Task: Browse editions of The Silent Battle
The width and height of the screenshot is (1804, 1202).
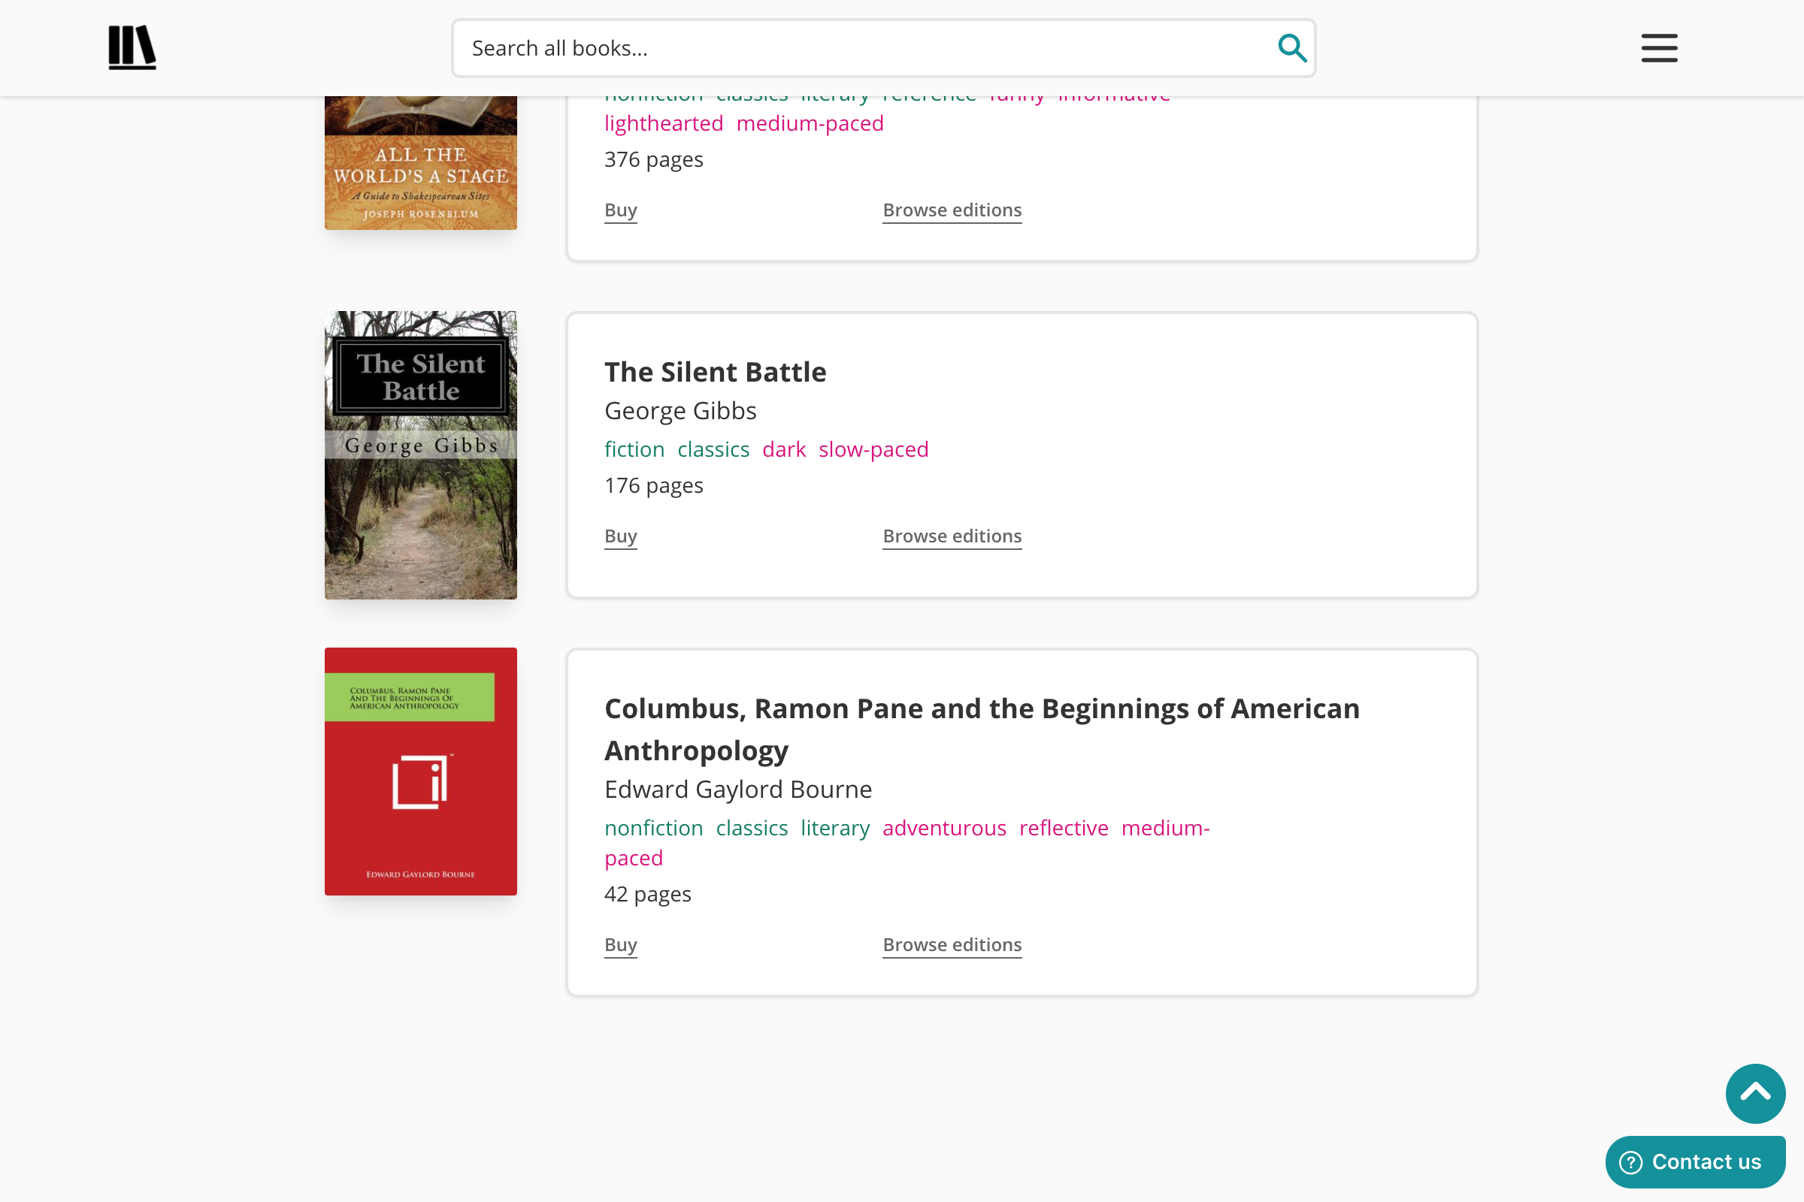Action: click(952, 536)
